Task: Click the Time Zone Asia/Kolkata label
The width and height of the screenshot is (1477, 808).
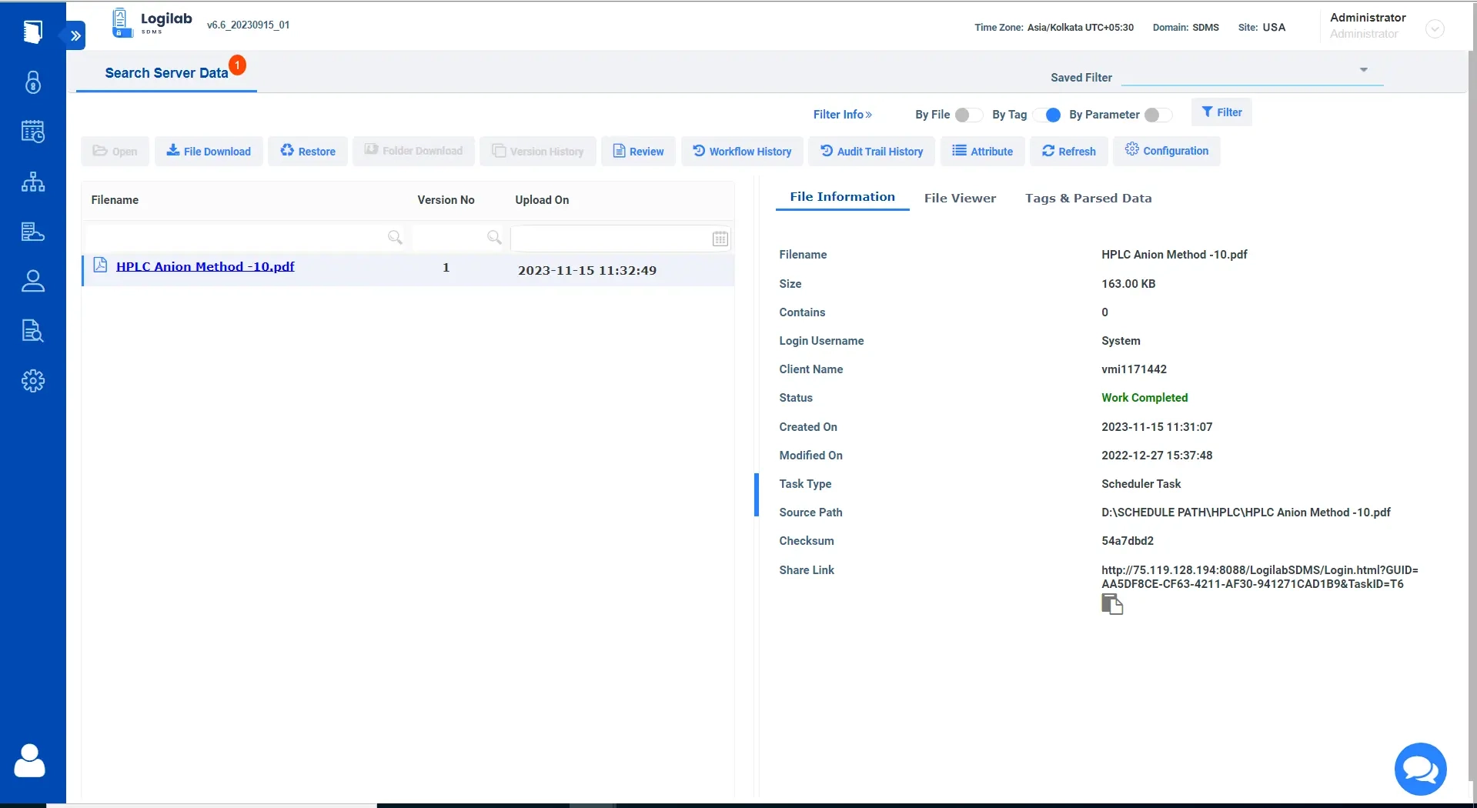Action: (1054, 28)
